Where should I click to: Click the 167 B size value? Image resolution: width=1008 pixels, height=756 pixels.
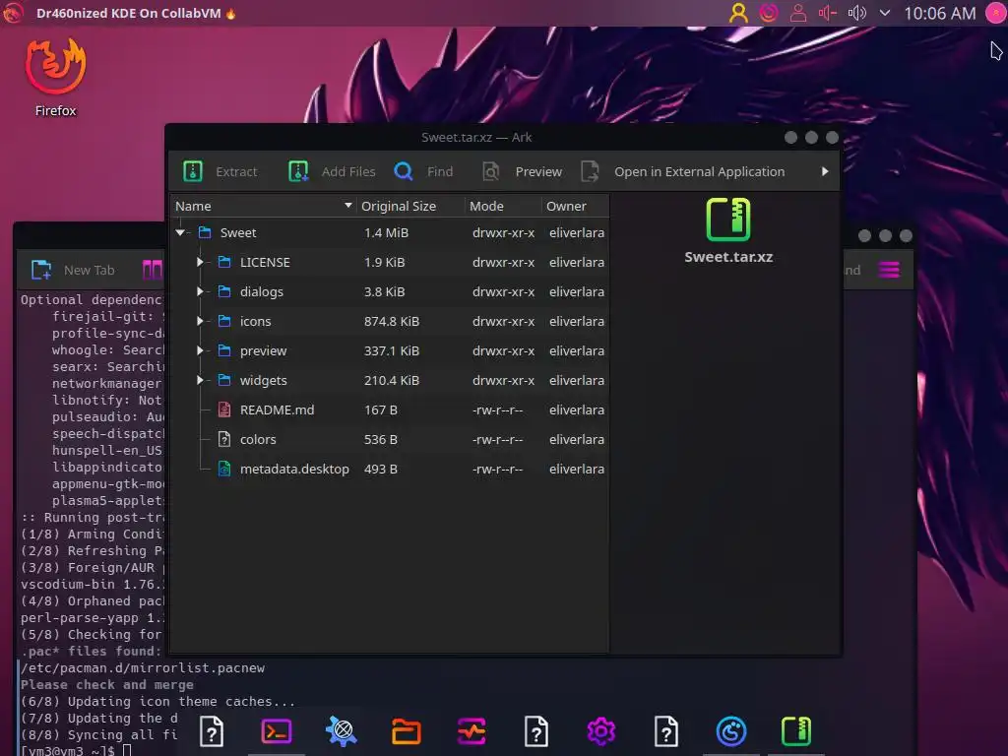click(x=381, y=410)
